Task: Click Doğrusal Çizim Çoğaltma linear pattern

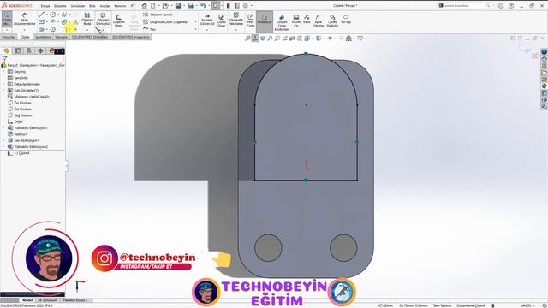Action: coord(165,21)
